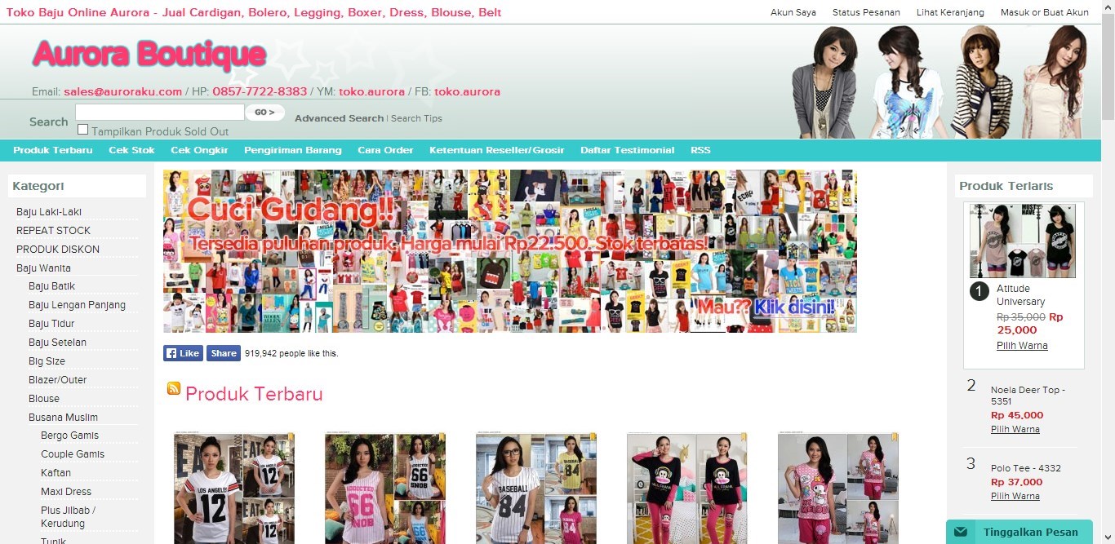This screenshot has height=544, width=1115.
Task: Open Produk Terbaru menu item
Action: (x=53, y=150)
